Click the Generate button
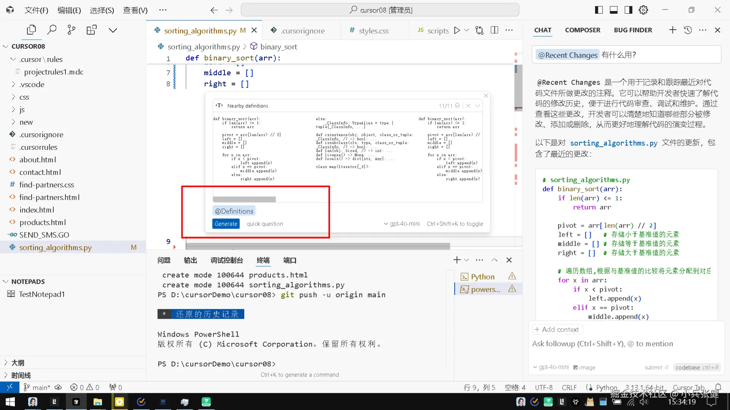The height and width of the screenshot is (410, 730). click(226, 224)
